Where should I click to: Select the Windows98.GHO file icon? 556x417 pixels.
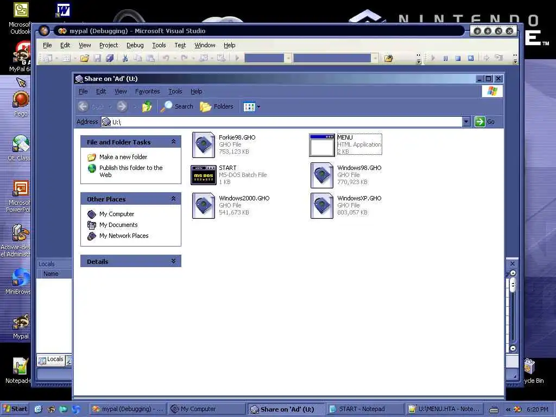pos(321,175)
